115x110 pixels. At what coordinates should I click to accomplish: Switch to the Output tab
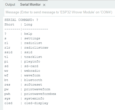point(10,5)
